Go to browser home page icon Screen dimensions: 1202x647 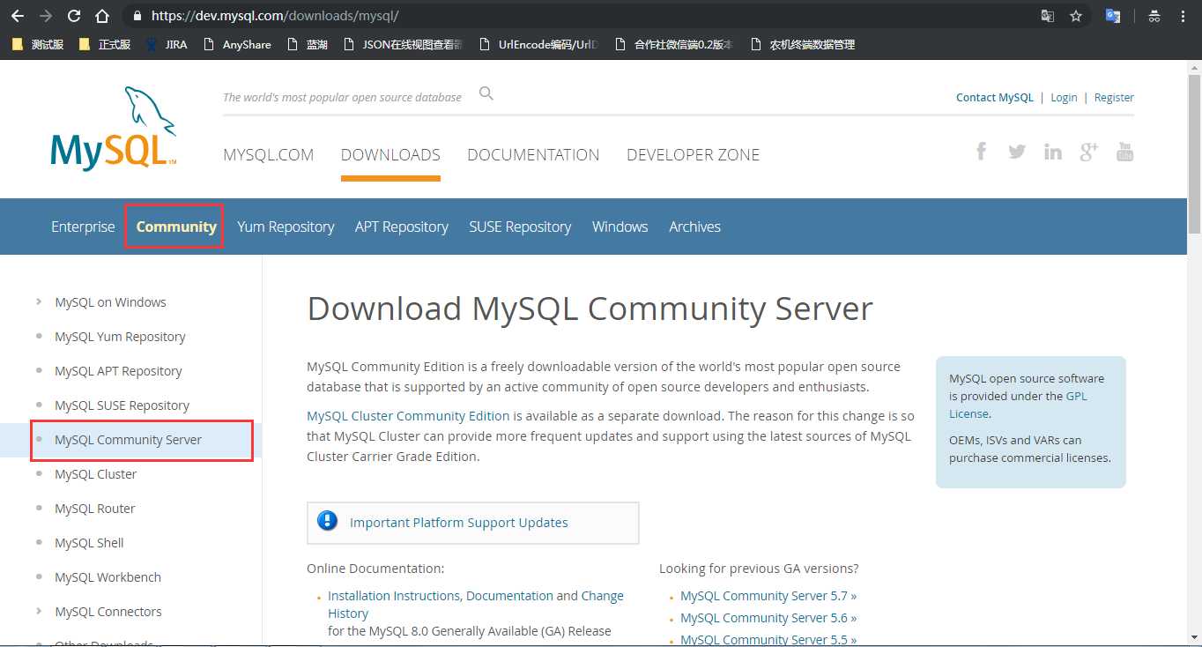click(102, 16)
